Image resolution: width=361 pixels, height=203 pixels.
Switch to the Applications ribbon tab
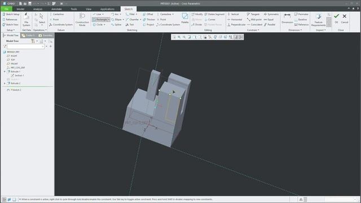[x=107, y=9]
